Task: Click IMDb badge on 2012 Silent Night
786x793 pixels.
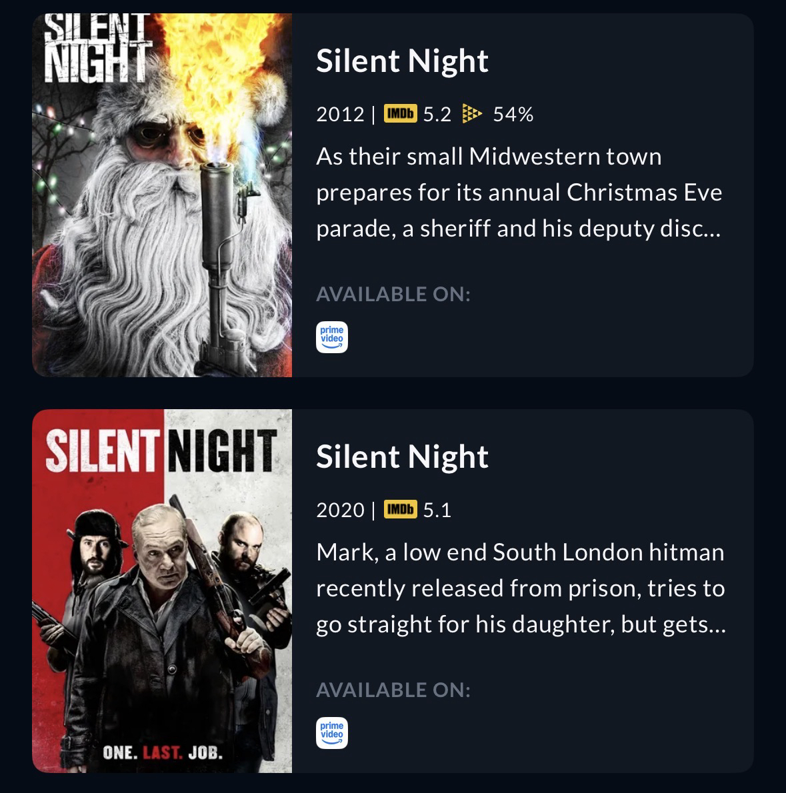Action: coord(400,114)
